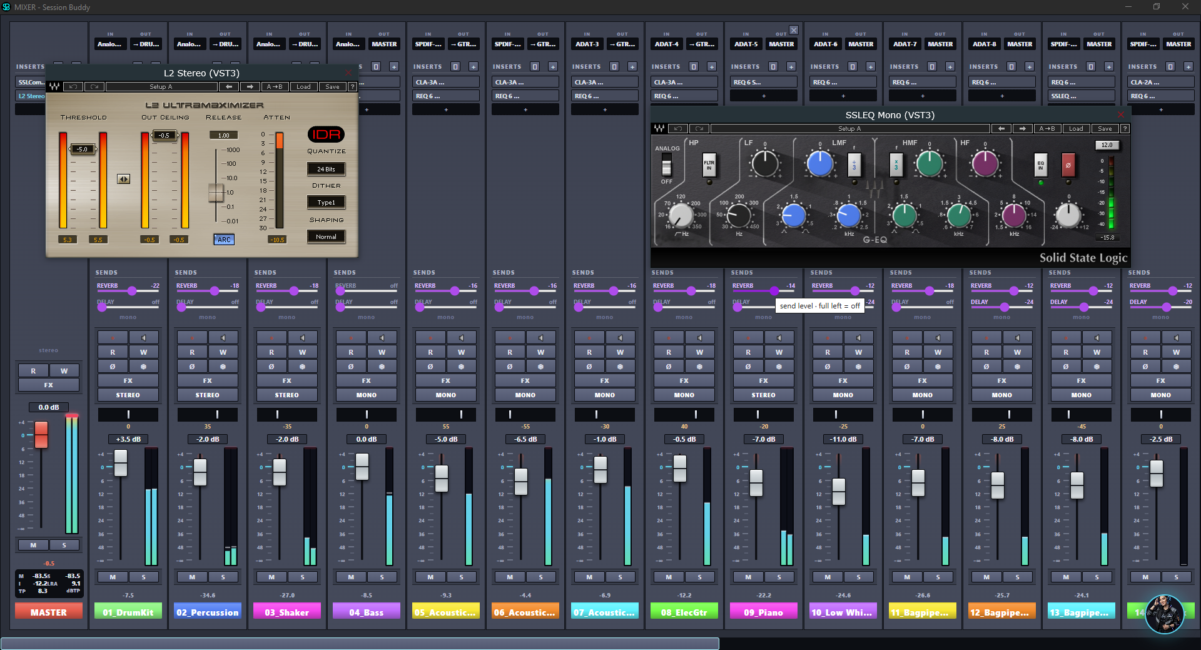Click A→B copy button in L2 Stereo
This screenshot has width=1201, height=650.
click(275, 87)
